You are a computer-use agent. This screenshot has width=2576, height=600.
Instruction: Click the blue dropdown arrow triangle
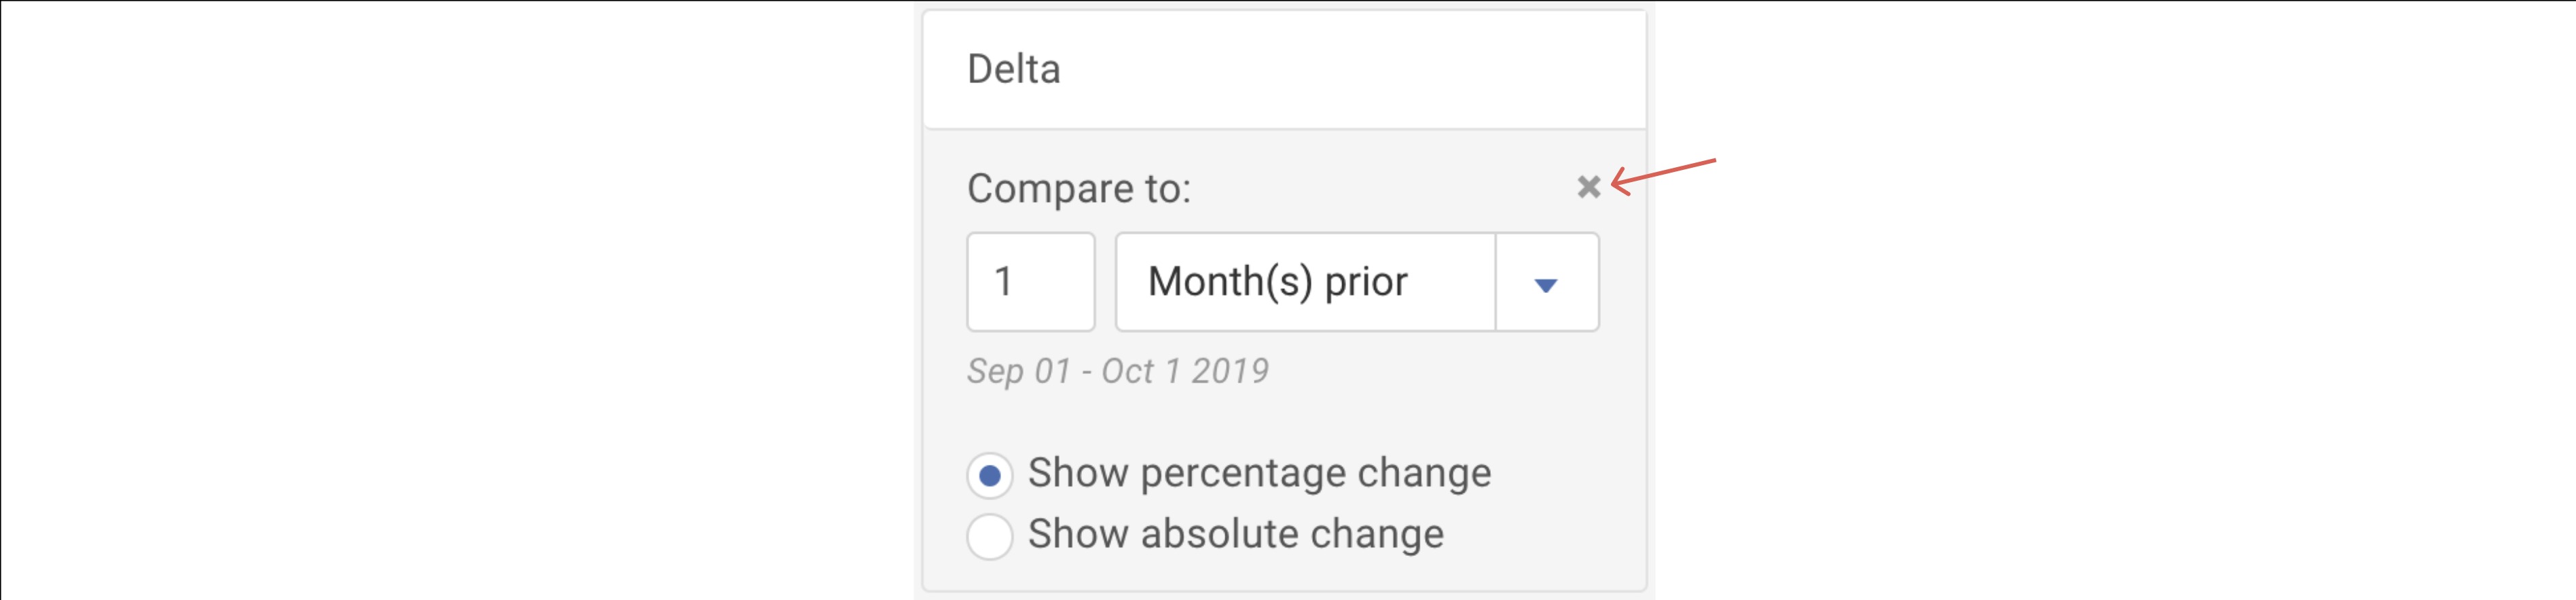[x=1546, y=286]
